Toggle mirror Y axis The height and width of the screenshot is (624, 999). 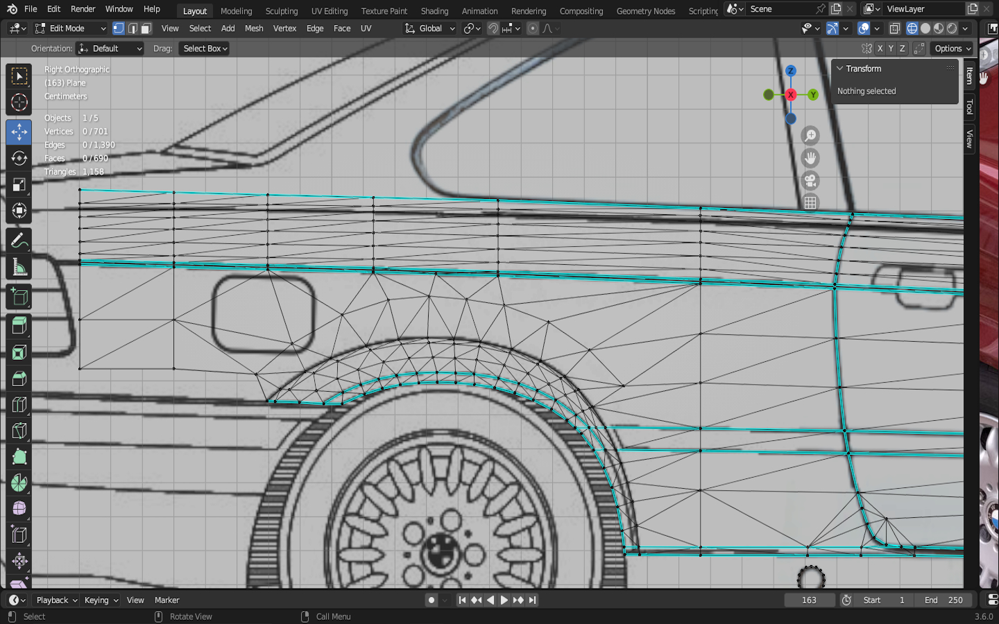pyautogui.click(x=891, y=49)
